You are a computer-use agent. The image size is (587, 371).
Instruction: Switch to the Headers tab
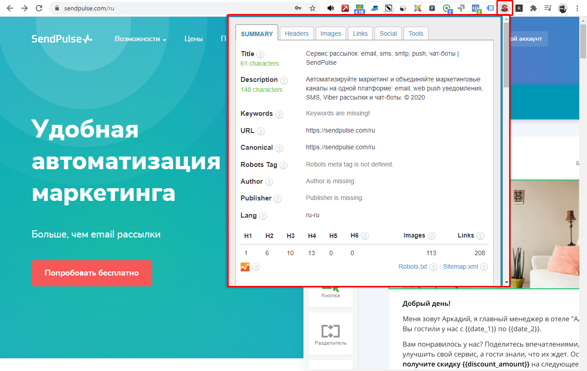coord(297,33)
